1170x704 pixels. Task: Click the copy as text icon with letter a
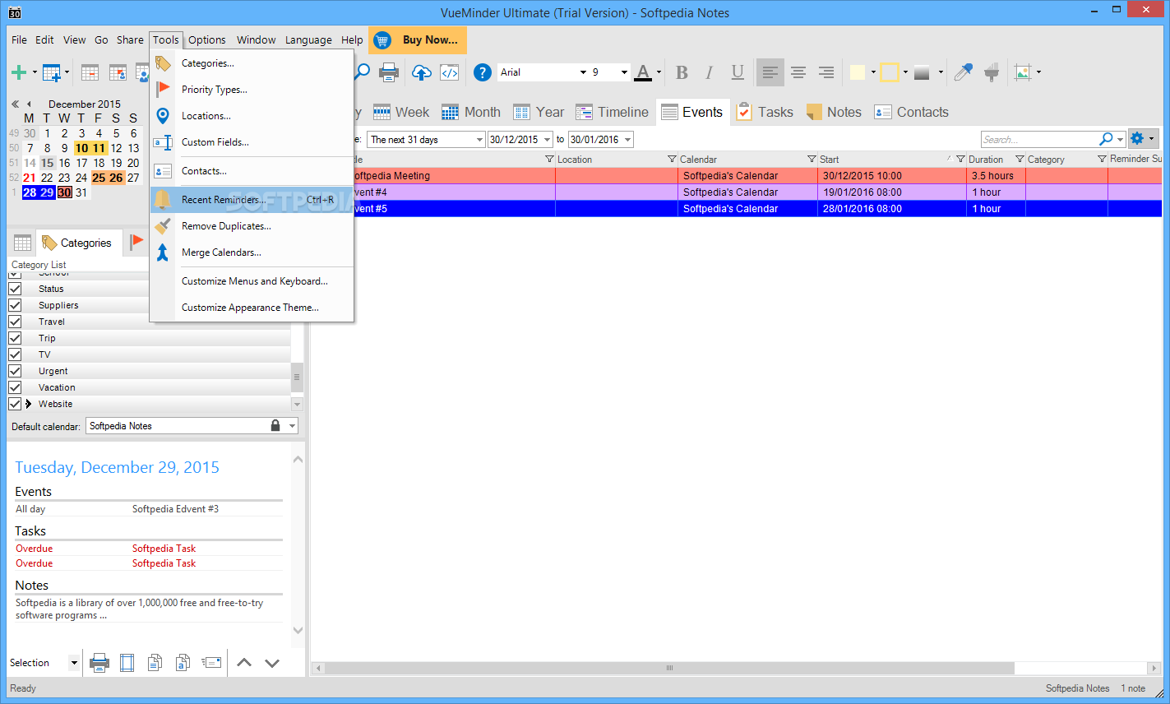[183, 663]
